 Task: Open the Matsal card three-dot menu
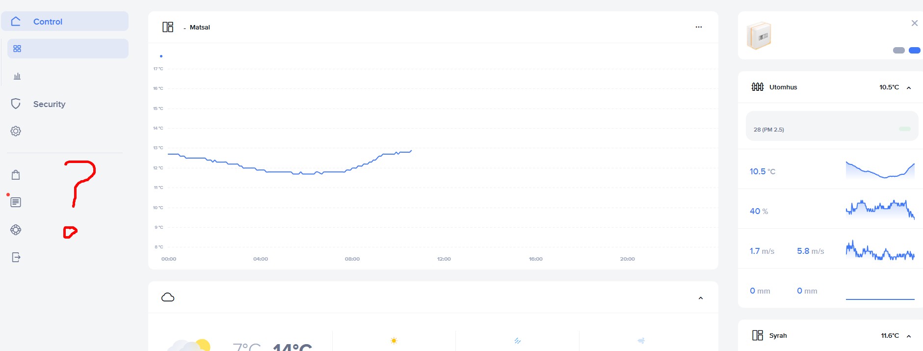click(x=698, y=27)
